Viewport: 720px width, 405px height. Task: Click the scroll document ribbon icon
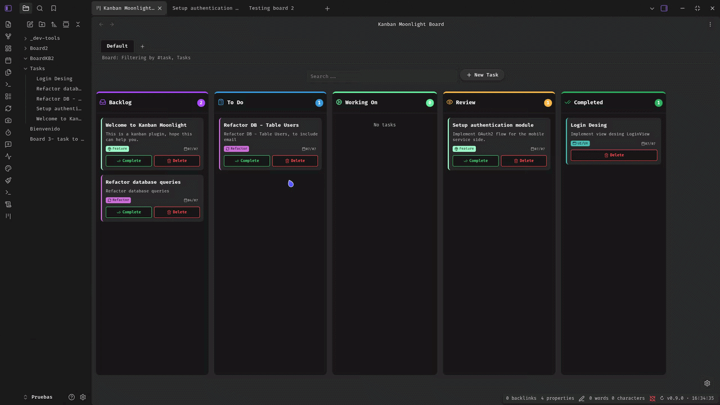(8, 204)
